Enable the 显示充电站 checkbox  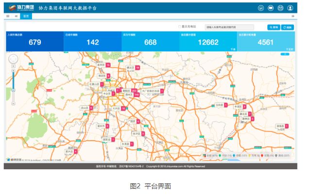(179, 27)
